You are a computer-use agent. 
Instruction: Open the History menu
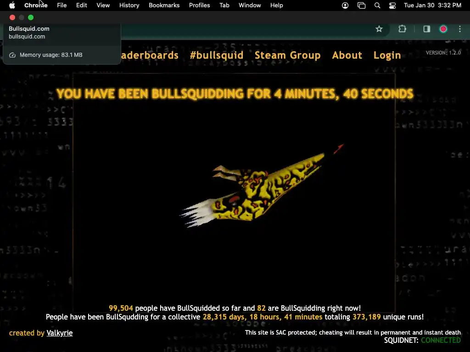(129, 5)
